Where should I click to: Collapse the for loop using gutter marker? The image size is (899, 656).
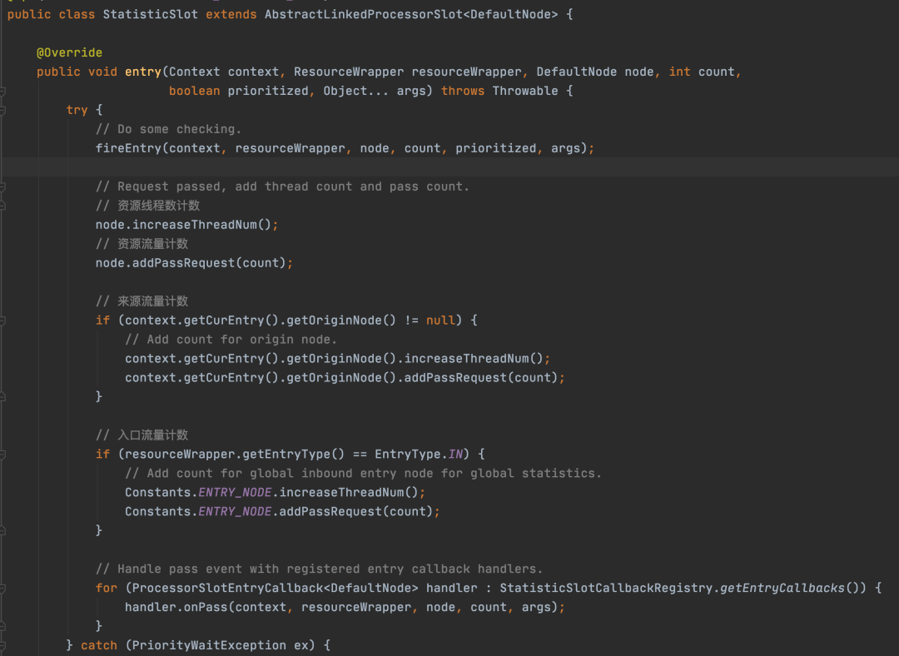point(2,589)
